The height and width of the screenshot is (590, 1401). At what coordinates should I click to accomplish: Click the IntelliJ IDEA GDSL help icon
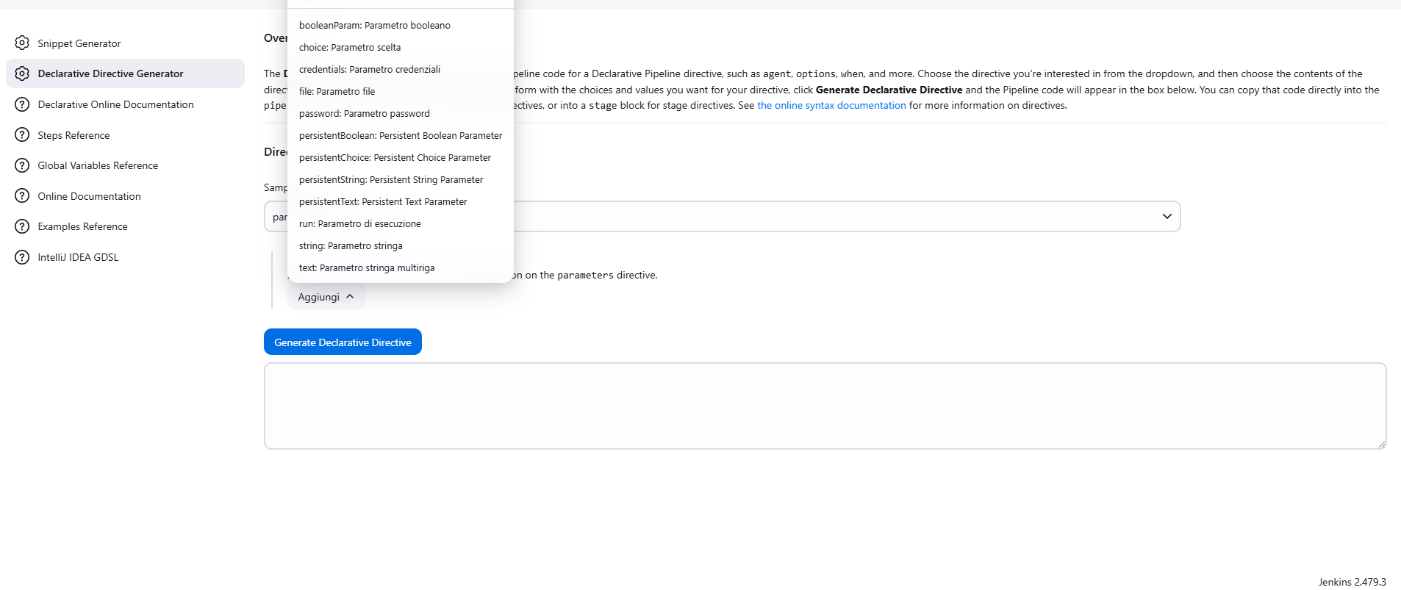click(22, 257)
